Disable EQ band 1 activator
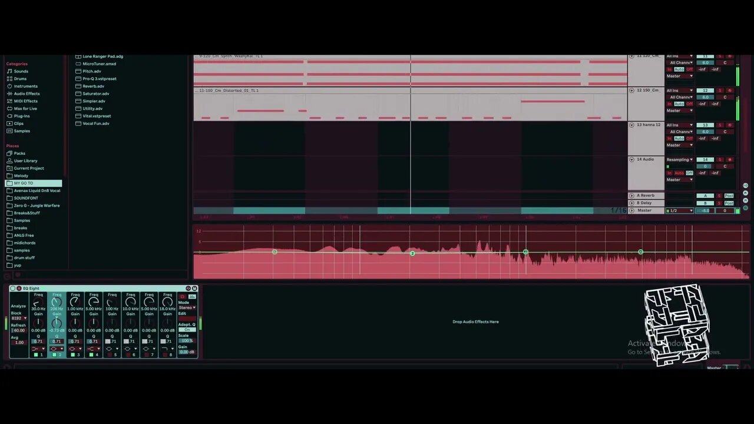Viewport: 754px width, 424px height. 36,355
